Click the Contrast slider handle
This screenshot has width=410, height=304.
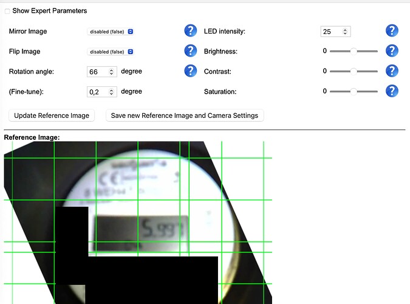coord(354,72)
